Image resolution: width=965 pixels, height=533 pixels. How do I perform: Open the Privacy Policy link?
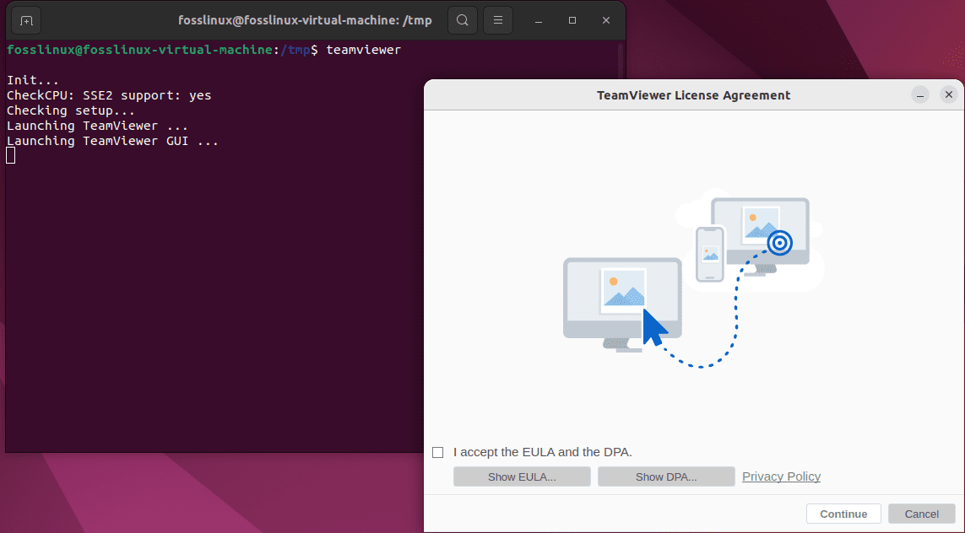pyautogui.click(x=781, y=476)
